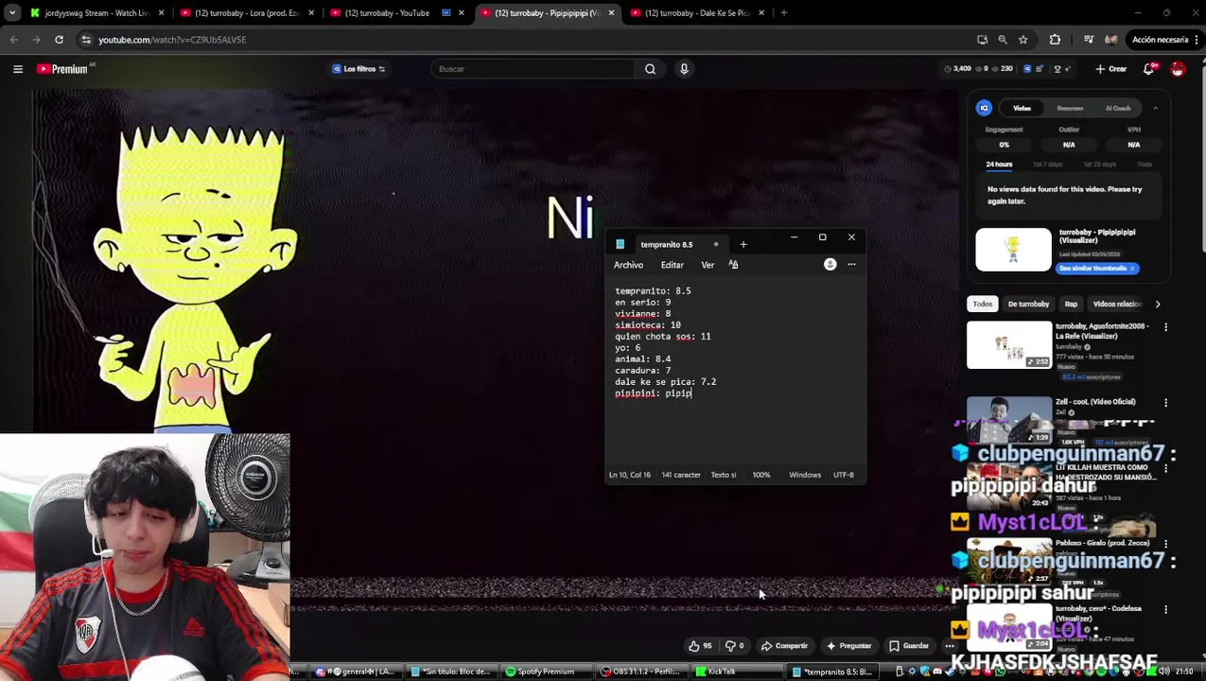
Task: Open Notepad account profile icon
Action: (x=830, y=265)
